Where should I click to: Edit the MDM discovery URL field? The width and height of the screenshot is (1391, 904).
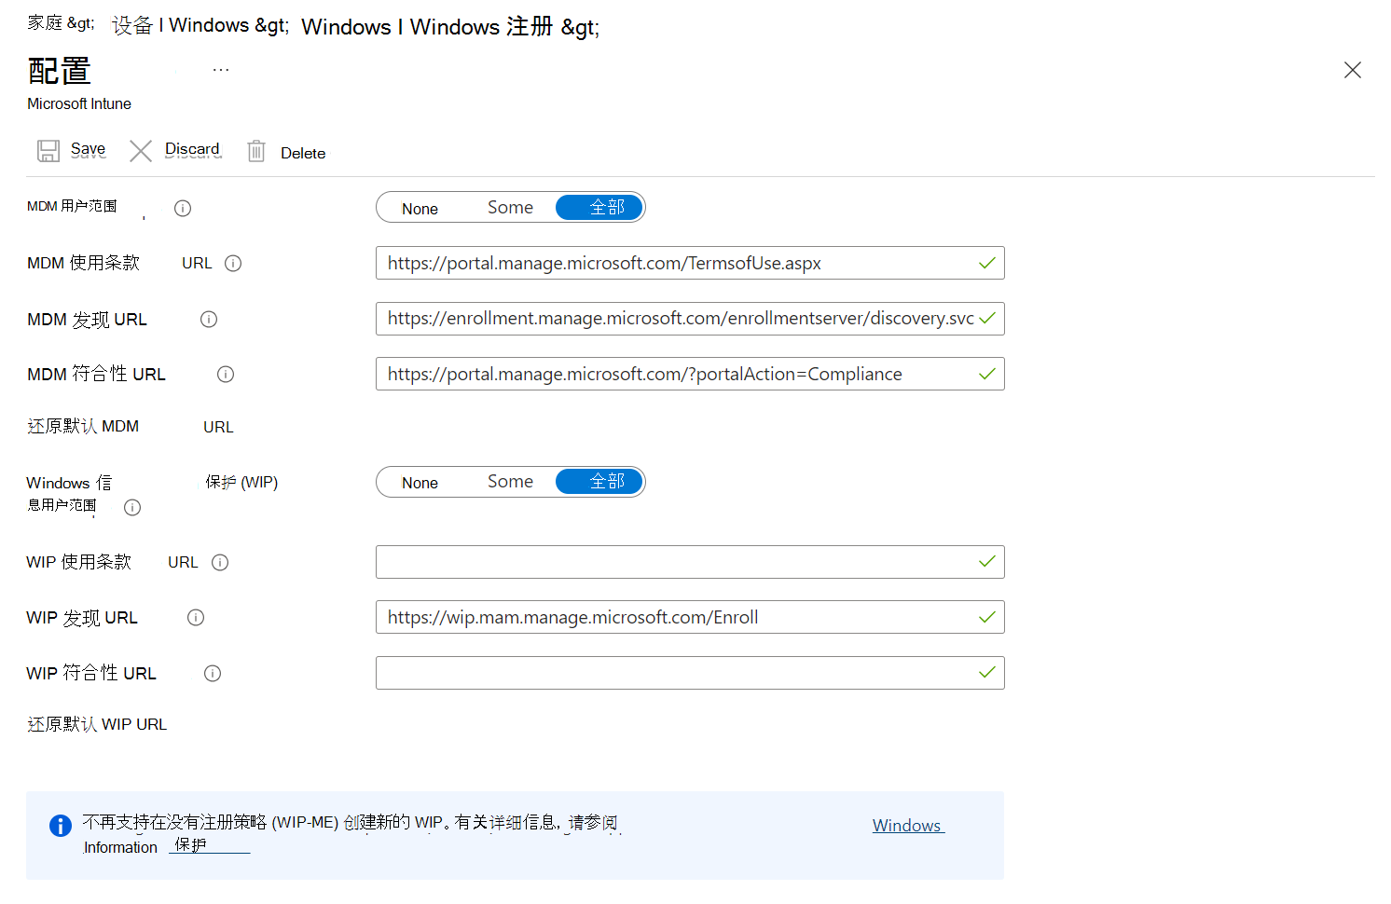point(690,319)
